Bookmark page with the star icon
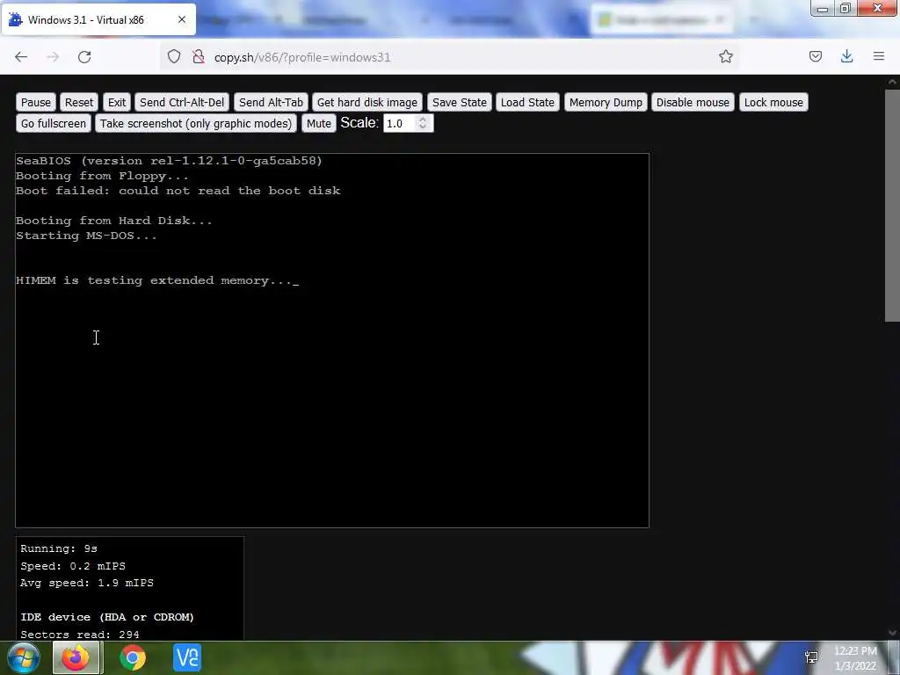 point(725,56)
